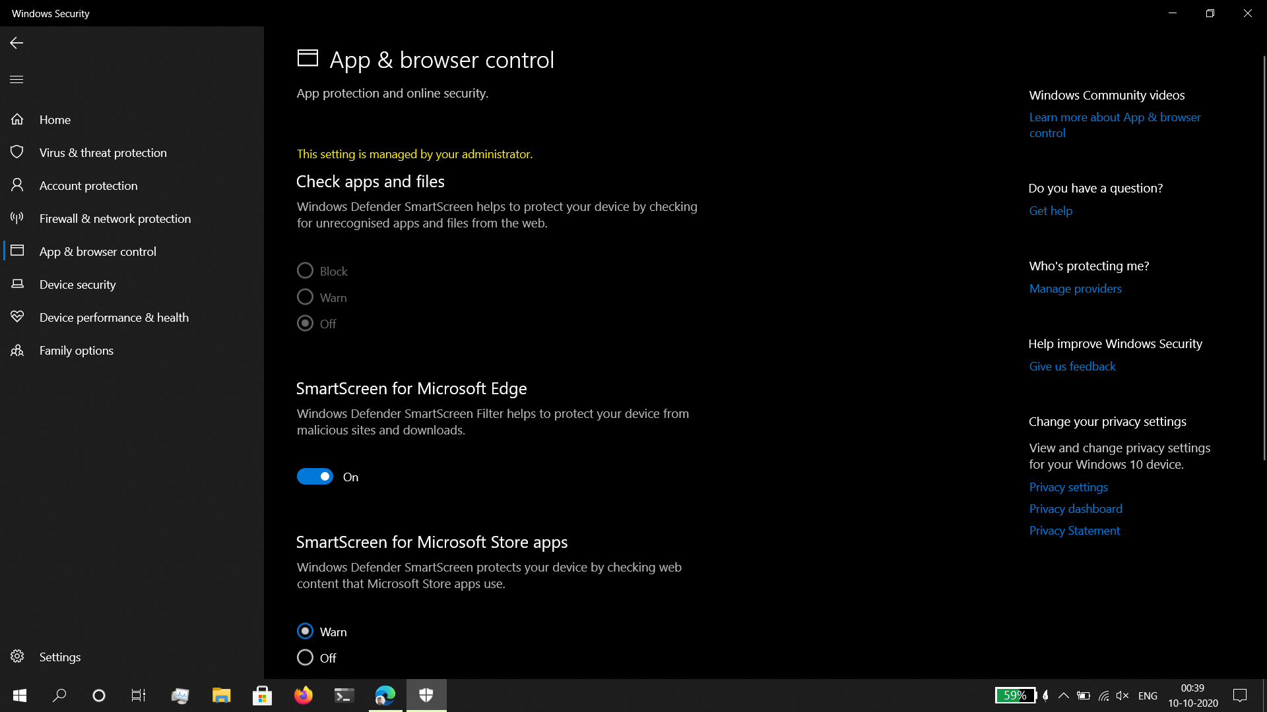Open the clock showing 00:39
Screen dimensions: 1267x712
pos(1192,696)
